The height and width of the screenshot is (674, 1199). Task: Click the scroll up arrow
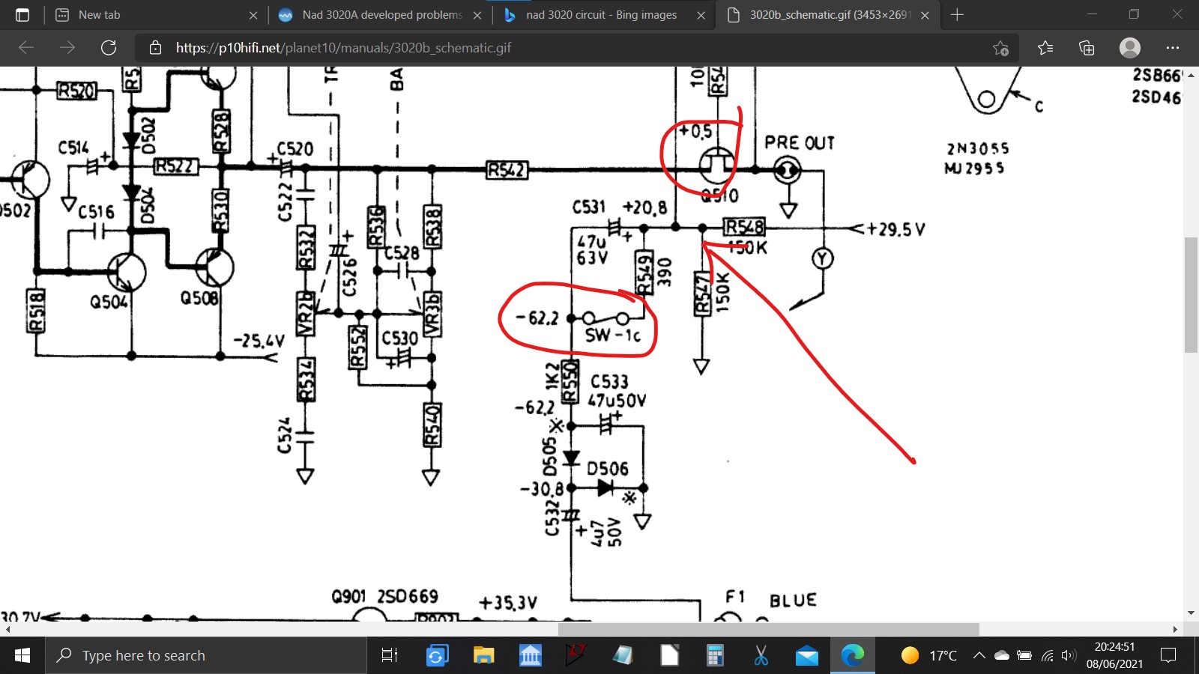tap(1191, 74)
